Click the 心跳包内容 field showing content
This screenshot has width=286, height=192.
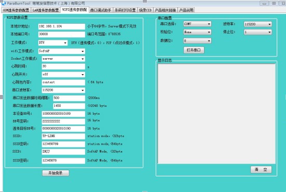[63, 83]
